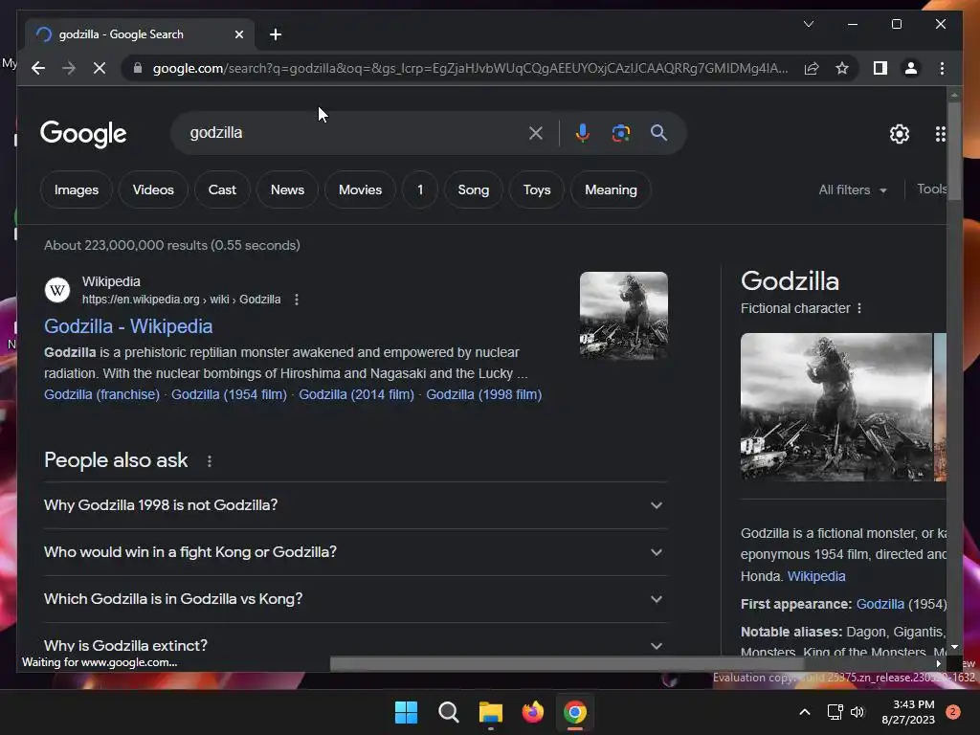Image resolution: width=980 pixels, height=735 pixels.
Task: Open the All filters dropdown
Action: [853, 190]
